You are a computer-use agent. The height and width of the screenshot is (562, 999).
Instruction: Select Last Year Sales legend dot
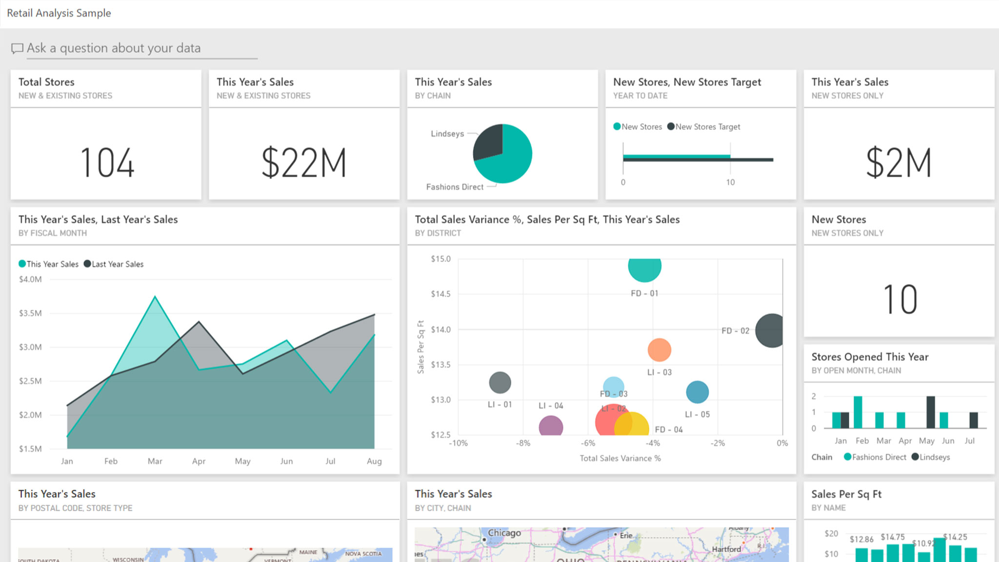pos(87,264)
